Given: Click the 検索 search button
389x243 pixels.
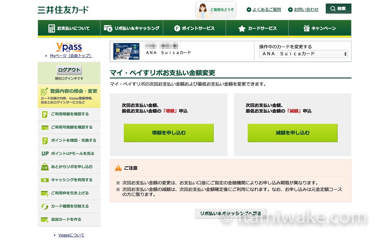Looking at the screenshot, I should 338,9.
